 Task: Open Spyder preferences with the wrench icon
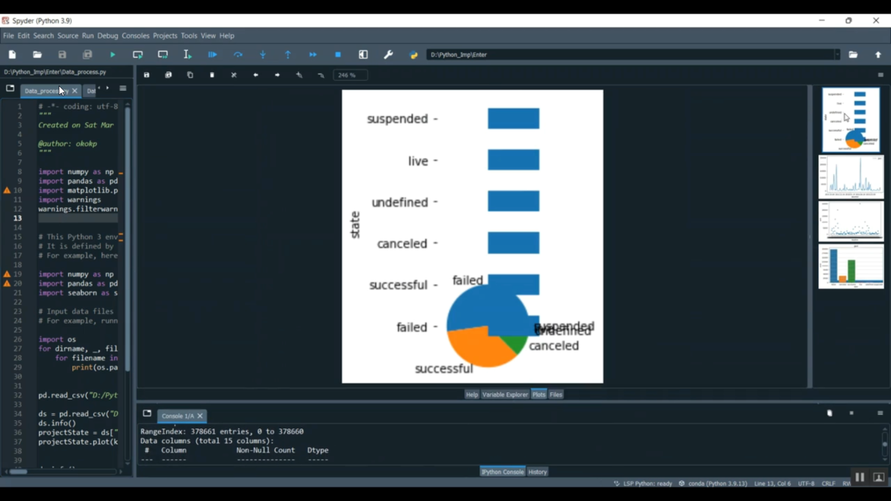[388, 54]
